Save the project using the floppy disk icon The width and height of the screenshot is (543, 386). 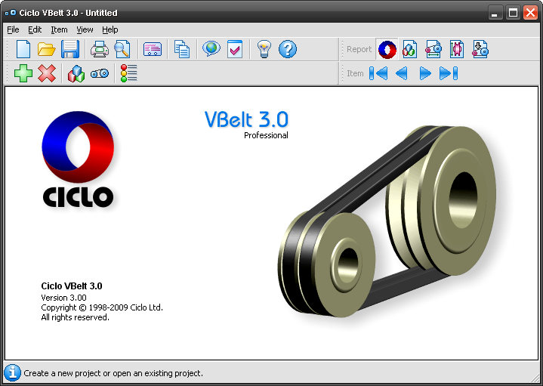coord(70,50)
